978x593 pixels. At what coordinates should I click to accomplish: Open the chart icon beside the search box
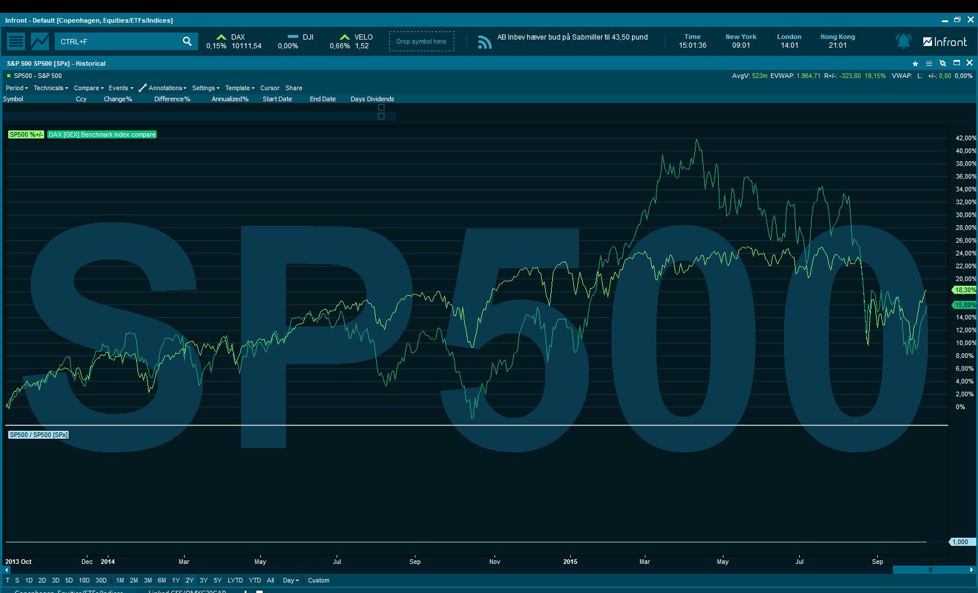(40, 41)
